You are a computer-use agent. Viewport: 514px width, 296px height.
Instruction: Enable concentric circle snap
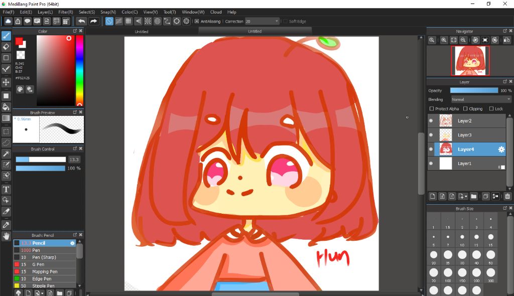coord(157,21)
